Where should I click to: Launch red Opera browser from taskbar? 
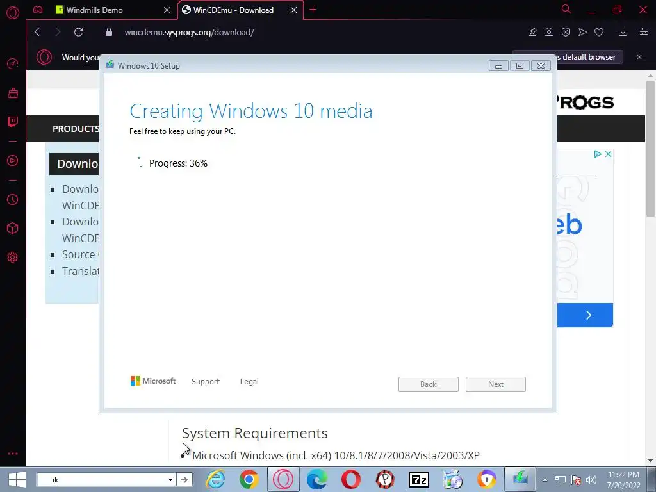click(x=351, y=479)
